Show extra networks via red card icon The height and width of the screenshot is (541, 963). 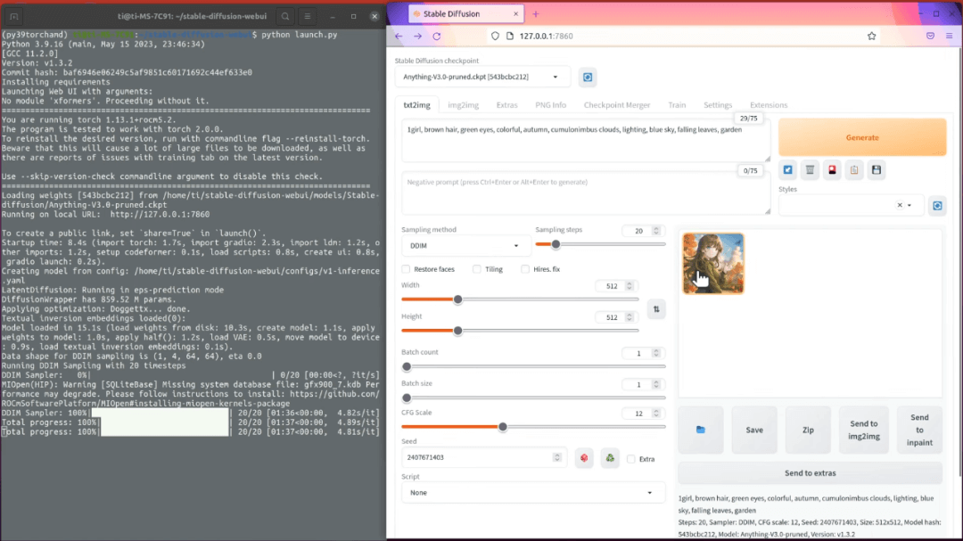coord(832,169)
